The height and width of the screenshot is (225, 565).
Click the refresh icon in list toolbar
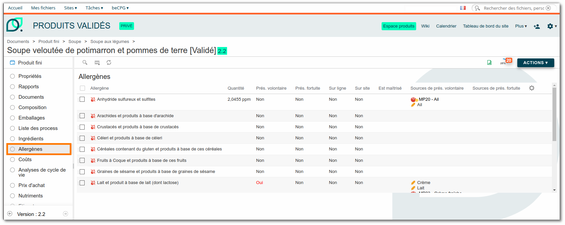coord(109,62)
